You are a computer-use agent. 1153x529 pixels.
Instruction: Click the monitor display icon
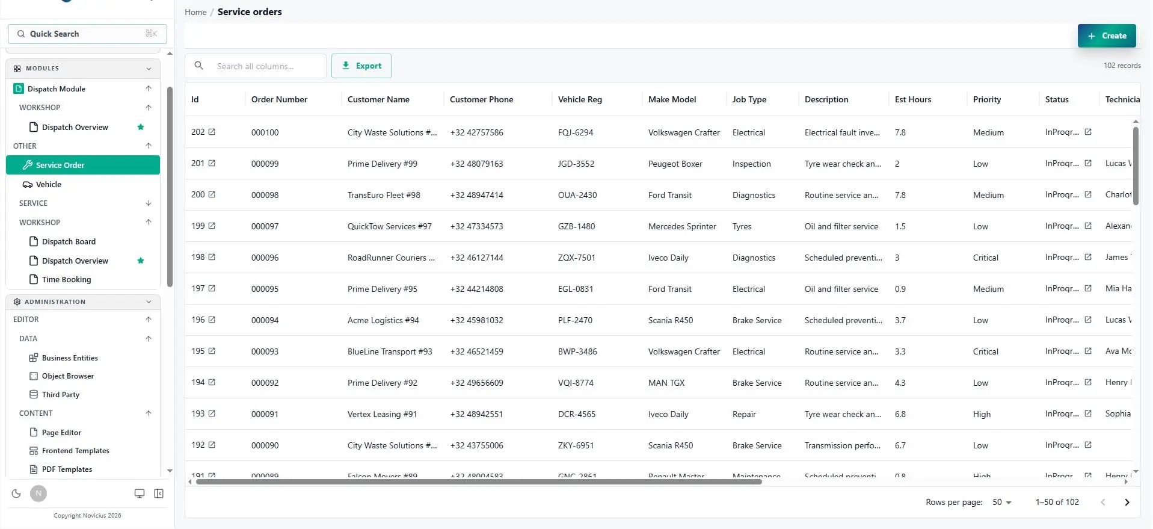pyautogui.click(x=140, y=493)
